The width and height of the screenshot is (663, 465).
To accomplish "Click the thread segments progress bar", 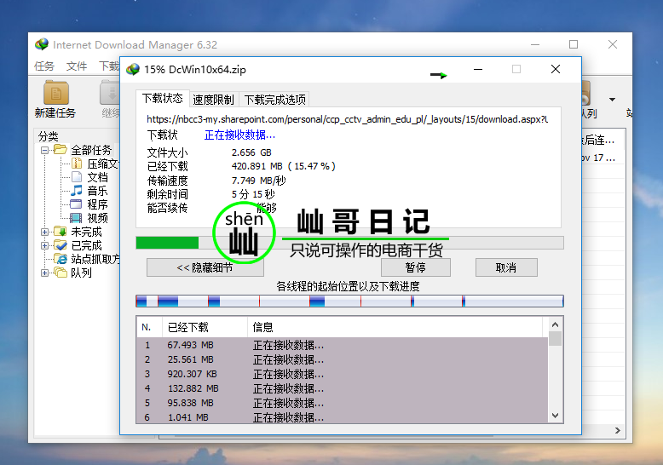I will pos(349,301).
